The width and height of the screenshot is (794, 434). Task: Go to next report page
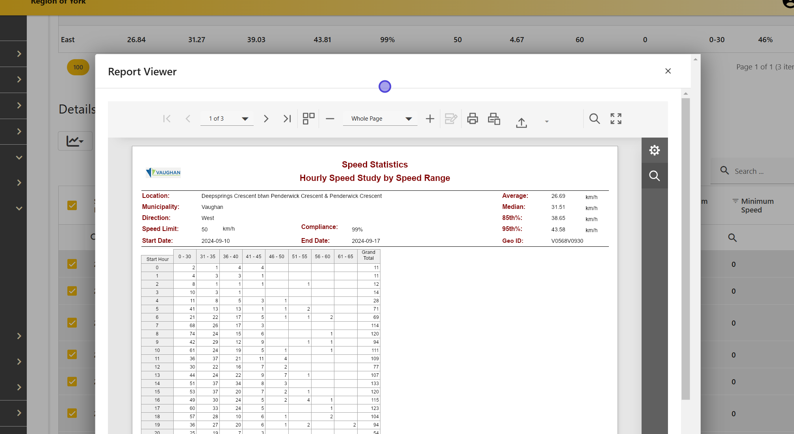tap(266, 119)
